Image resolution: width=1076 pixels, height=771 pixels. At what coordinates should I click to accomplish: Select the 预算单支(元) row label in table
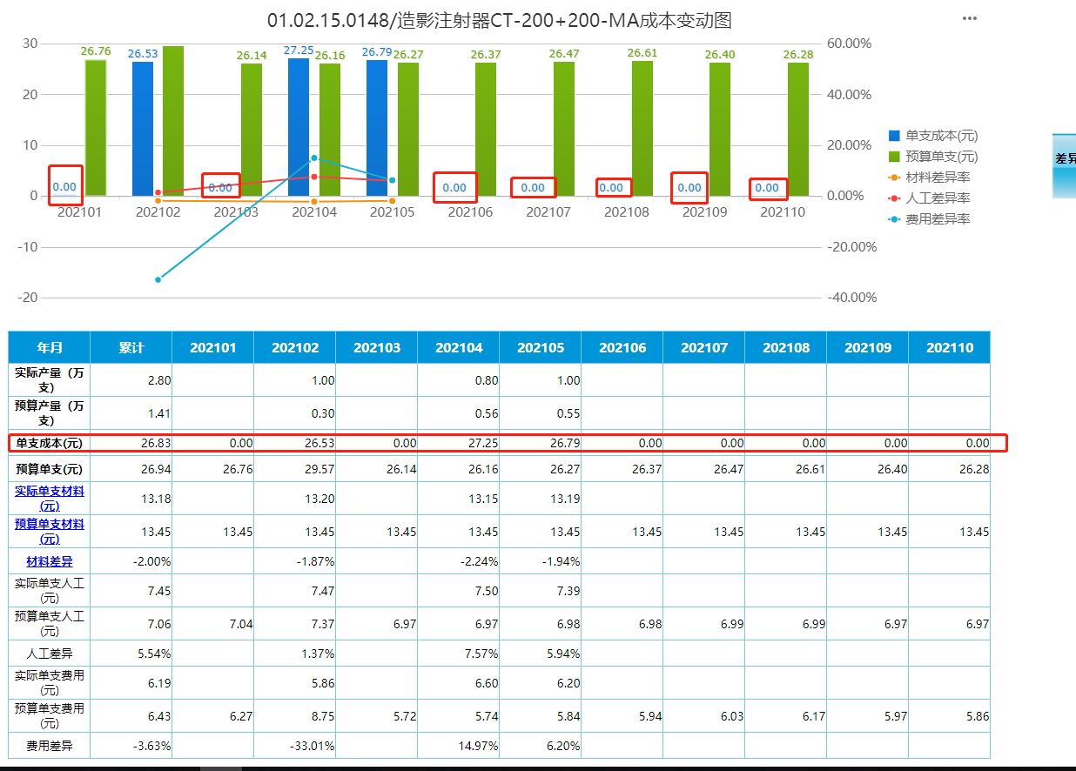point(50,469)
